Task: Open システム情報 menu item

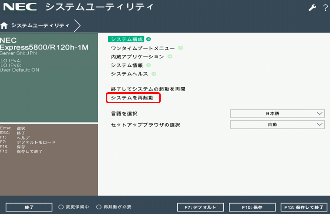Action: tap(127, 65)
